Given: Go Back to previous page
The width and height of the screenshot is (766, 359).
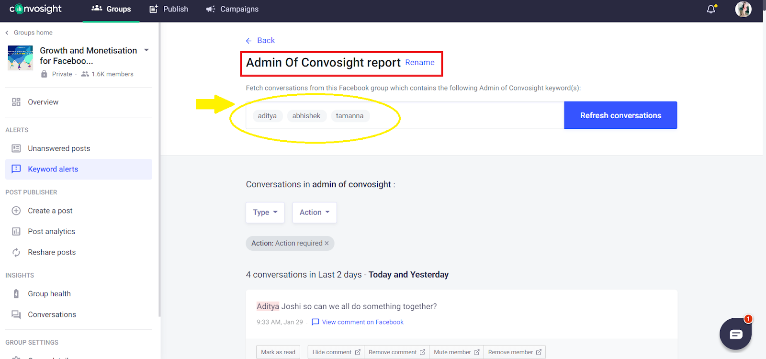Looking at the screenshot, I should coord(260,41).
